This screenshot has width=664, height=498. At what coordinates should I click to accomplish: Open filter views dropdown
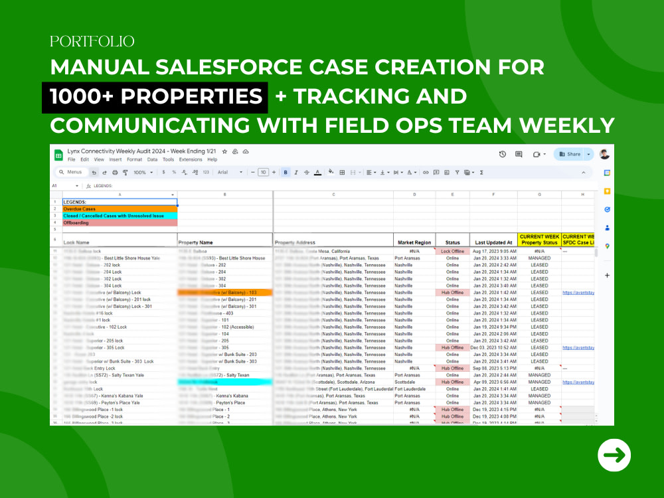pyautogui.click(x=468, y=173)
